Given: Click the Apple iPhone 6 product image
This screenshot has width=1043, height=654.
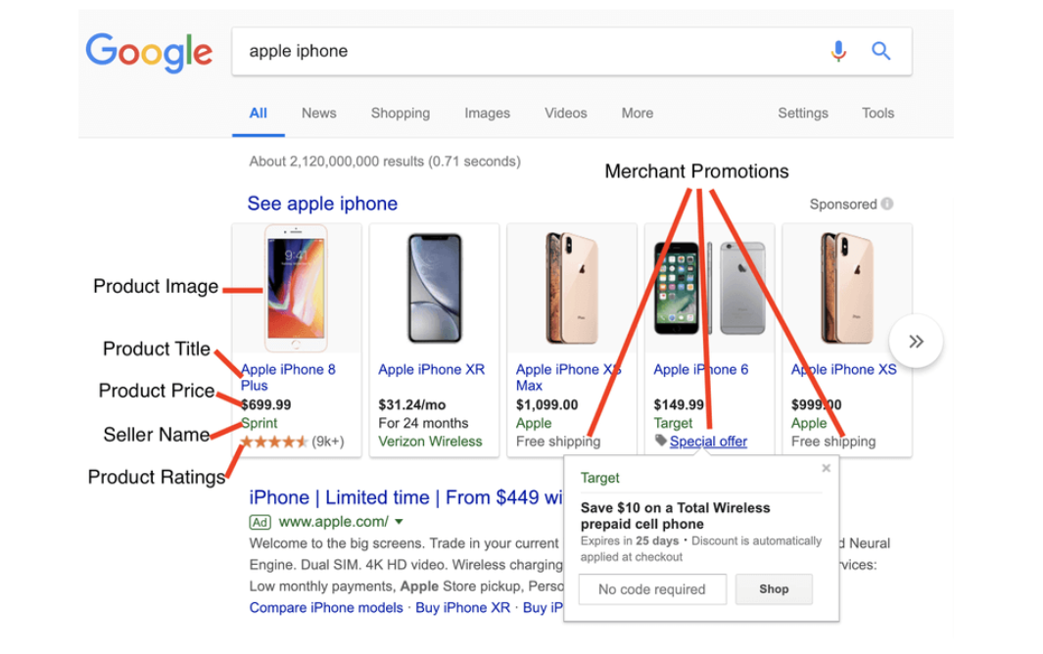Looking at the screenshot, I should point(709,289).
